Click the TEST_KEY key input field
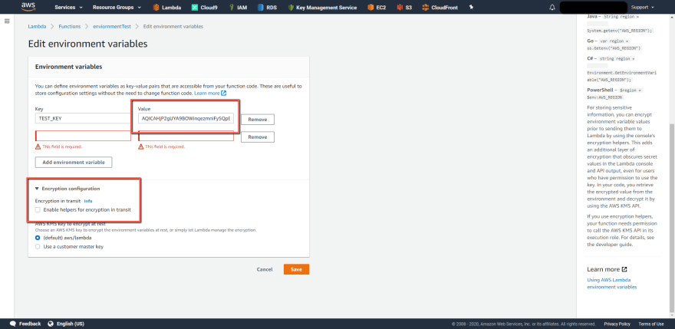Viewport: 675px width, 329px height. pos(83,118)
